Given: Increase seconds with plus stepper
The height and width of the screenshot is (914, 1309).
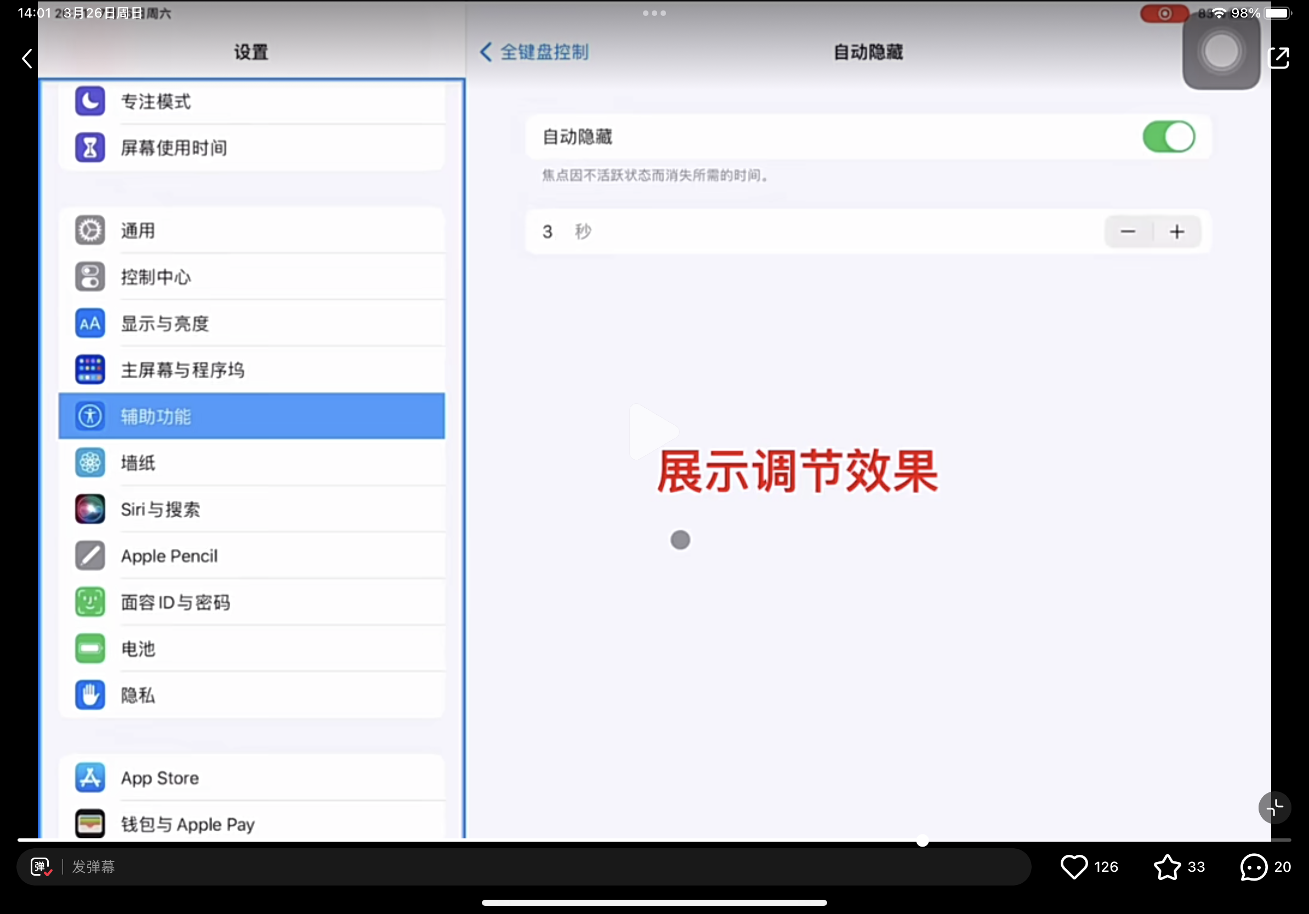Looking at the screenshot, I should (1177, 231).
